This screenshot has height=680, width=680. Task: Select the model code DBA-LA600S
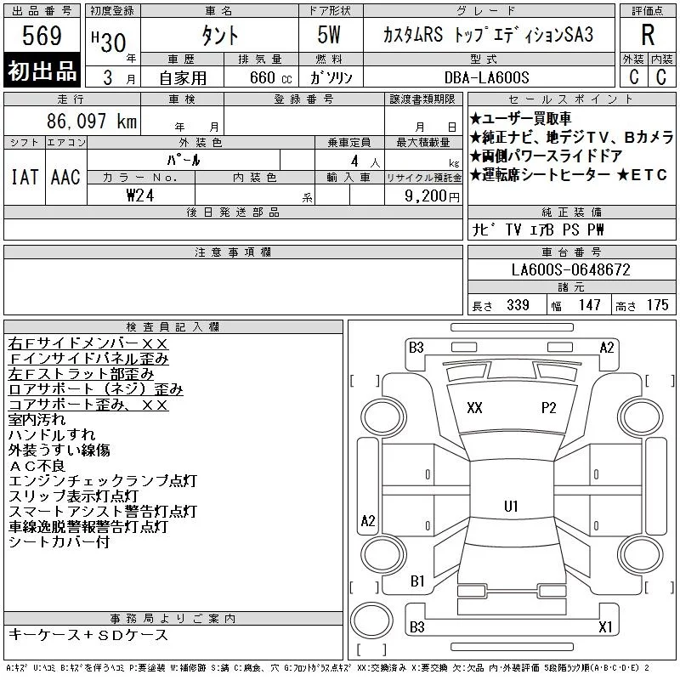[x=487, y=77]
